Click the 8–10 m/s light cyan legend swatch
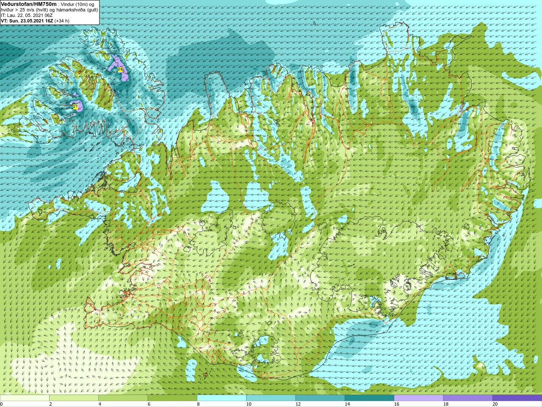 tap(221, 398)
